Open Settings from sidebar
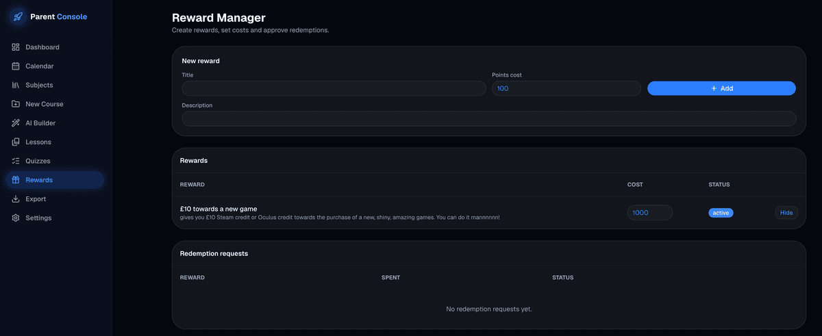Viewport: 822px width, 336px height. (x=55, y=218)
